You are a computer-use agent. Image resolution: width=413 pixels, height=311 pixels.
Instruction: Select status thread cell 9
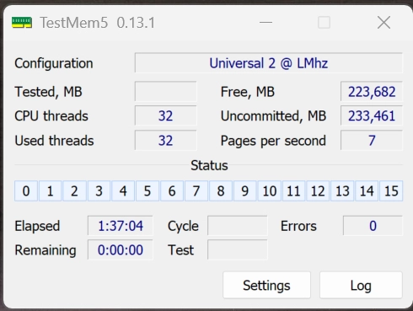245,191
